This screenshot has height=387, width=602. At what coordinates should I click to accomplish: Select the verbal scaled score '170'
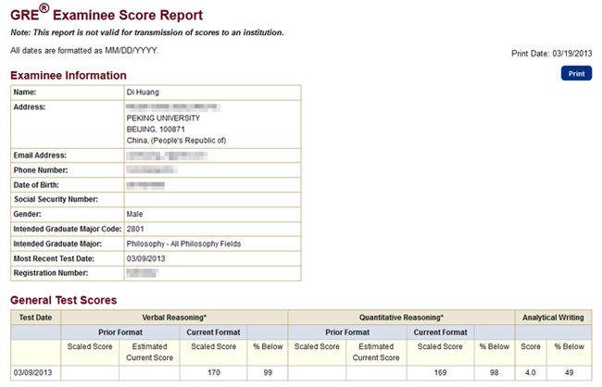click(214, 373)
